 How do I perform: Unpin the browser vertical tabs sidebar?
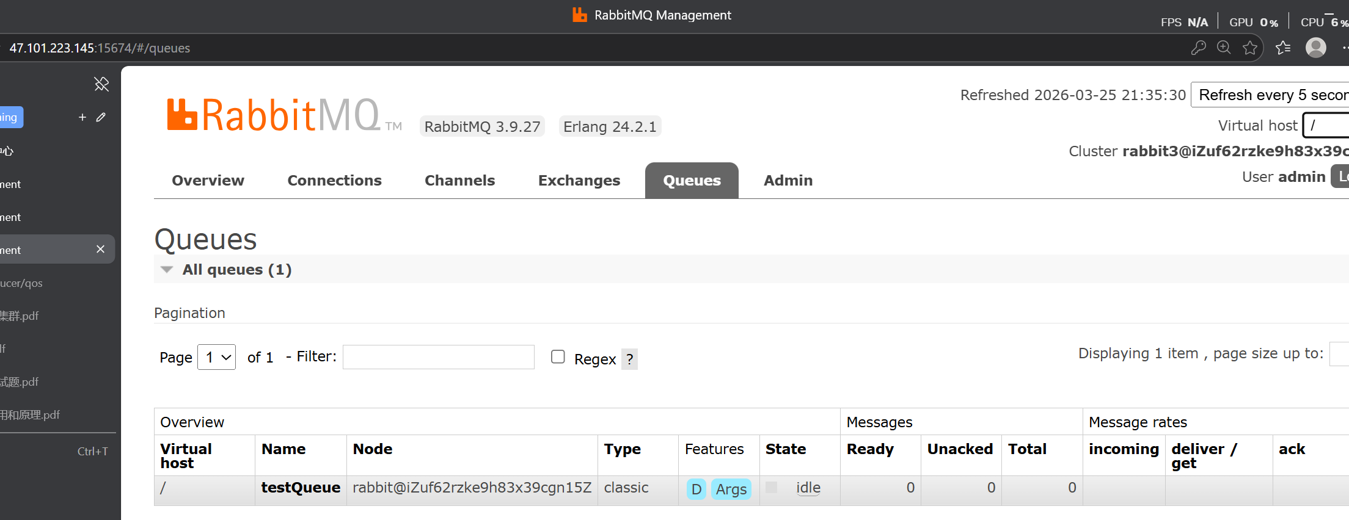click(101, 84)
